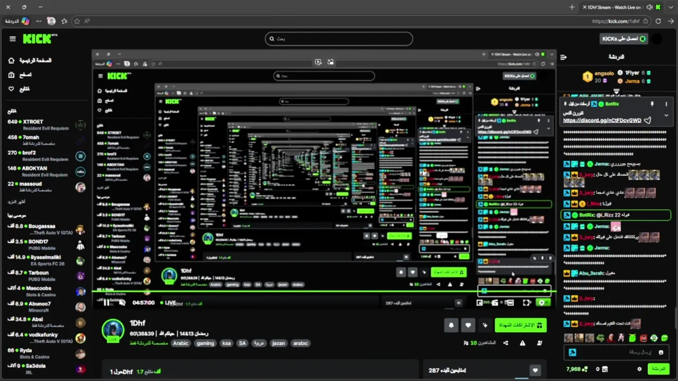Enter fullscreen mode in player

(x=527, y=303)
